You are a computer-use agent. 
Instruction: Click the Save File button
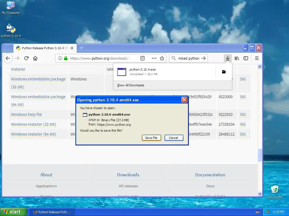tap(151, 138)
